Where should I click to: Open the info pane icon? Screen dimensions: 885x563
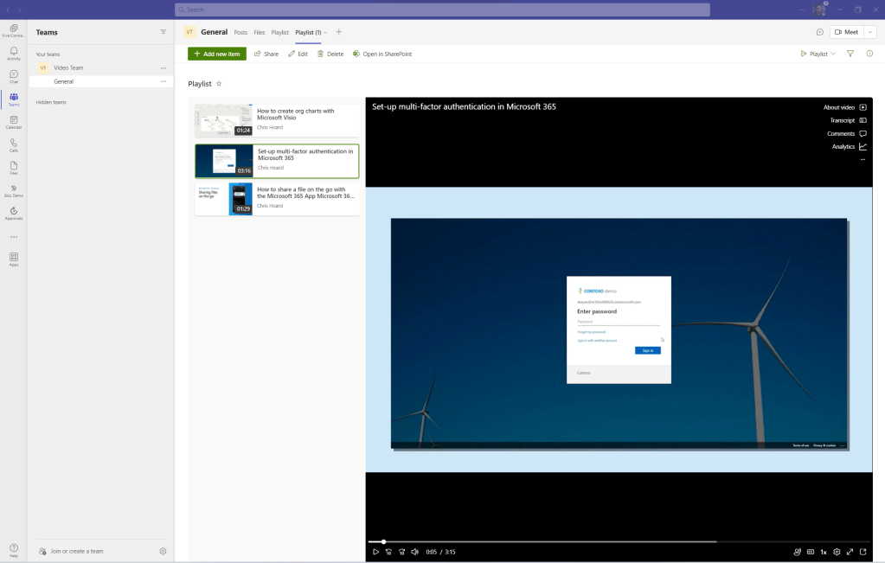pyautogui.click(x=869, y=54)
